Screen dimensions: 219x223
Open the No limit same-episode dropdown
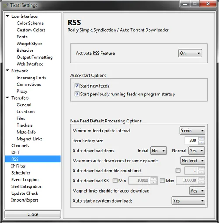point(193,161)
